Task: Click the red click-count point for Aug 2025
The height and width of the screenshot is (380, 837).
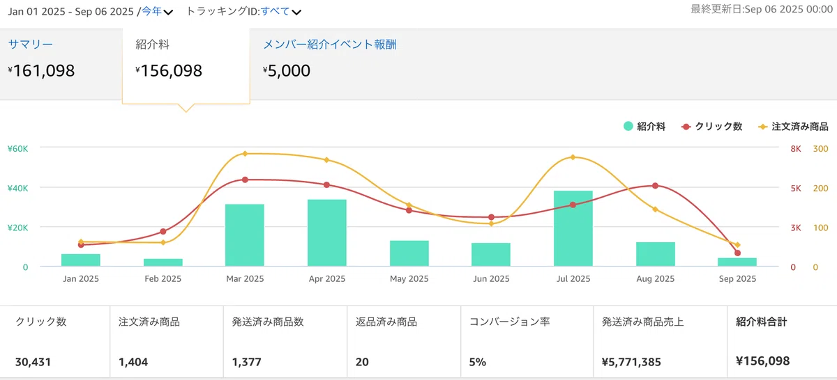Action: tap(656, 186)
